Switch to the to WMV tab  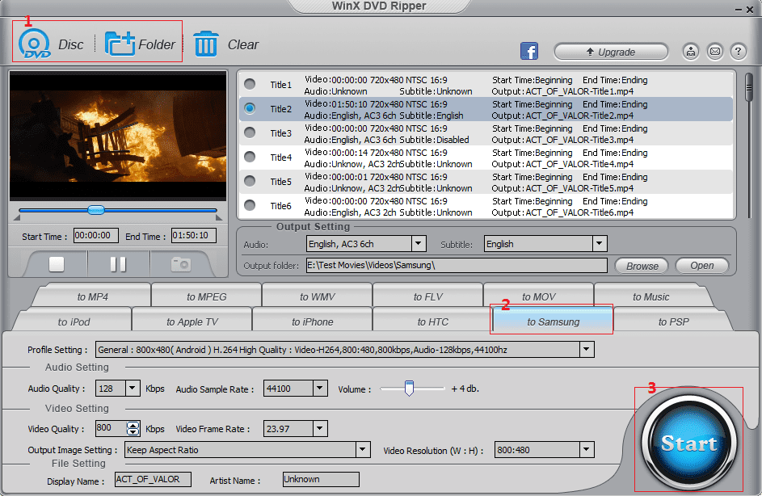(x=318, y=296)
